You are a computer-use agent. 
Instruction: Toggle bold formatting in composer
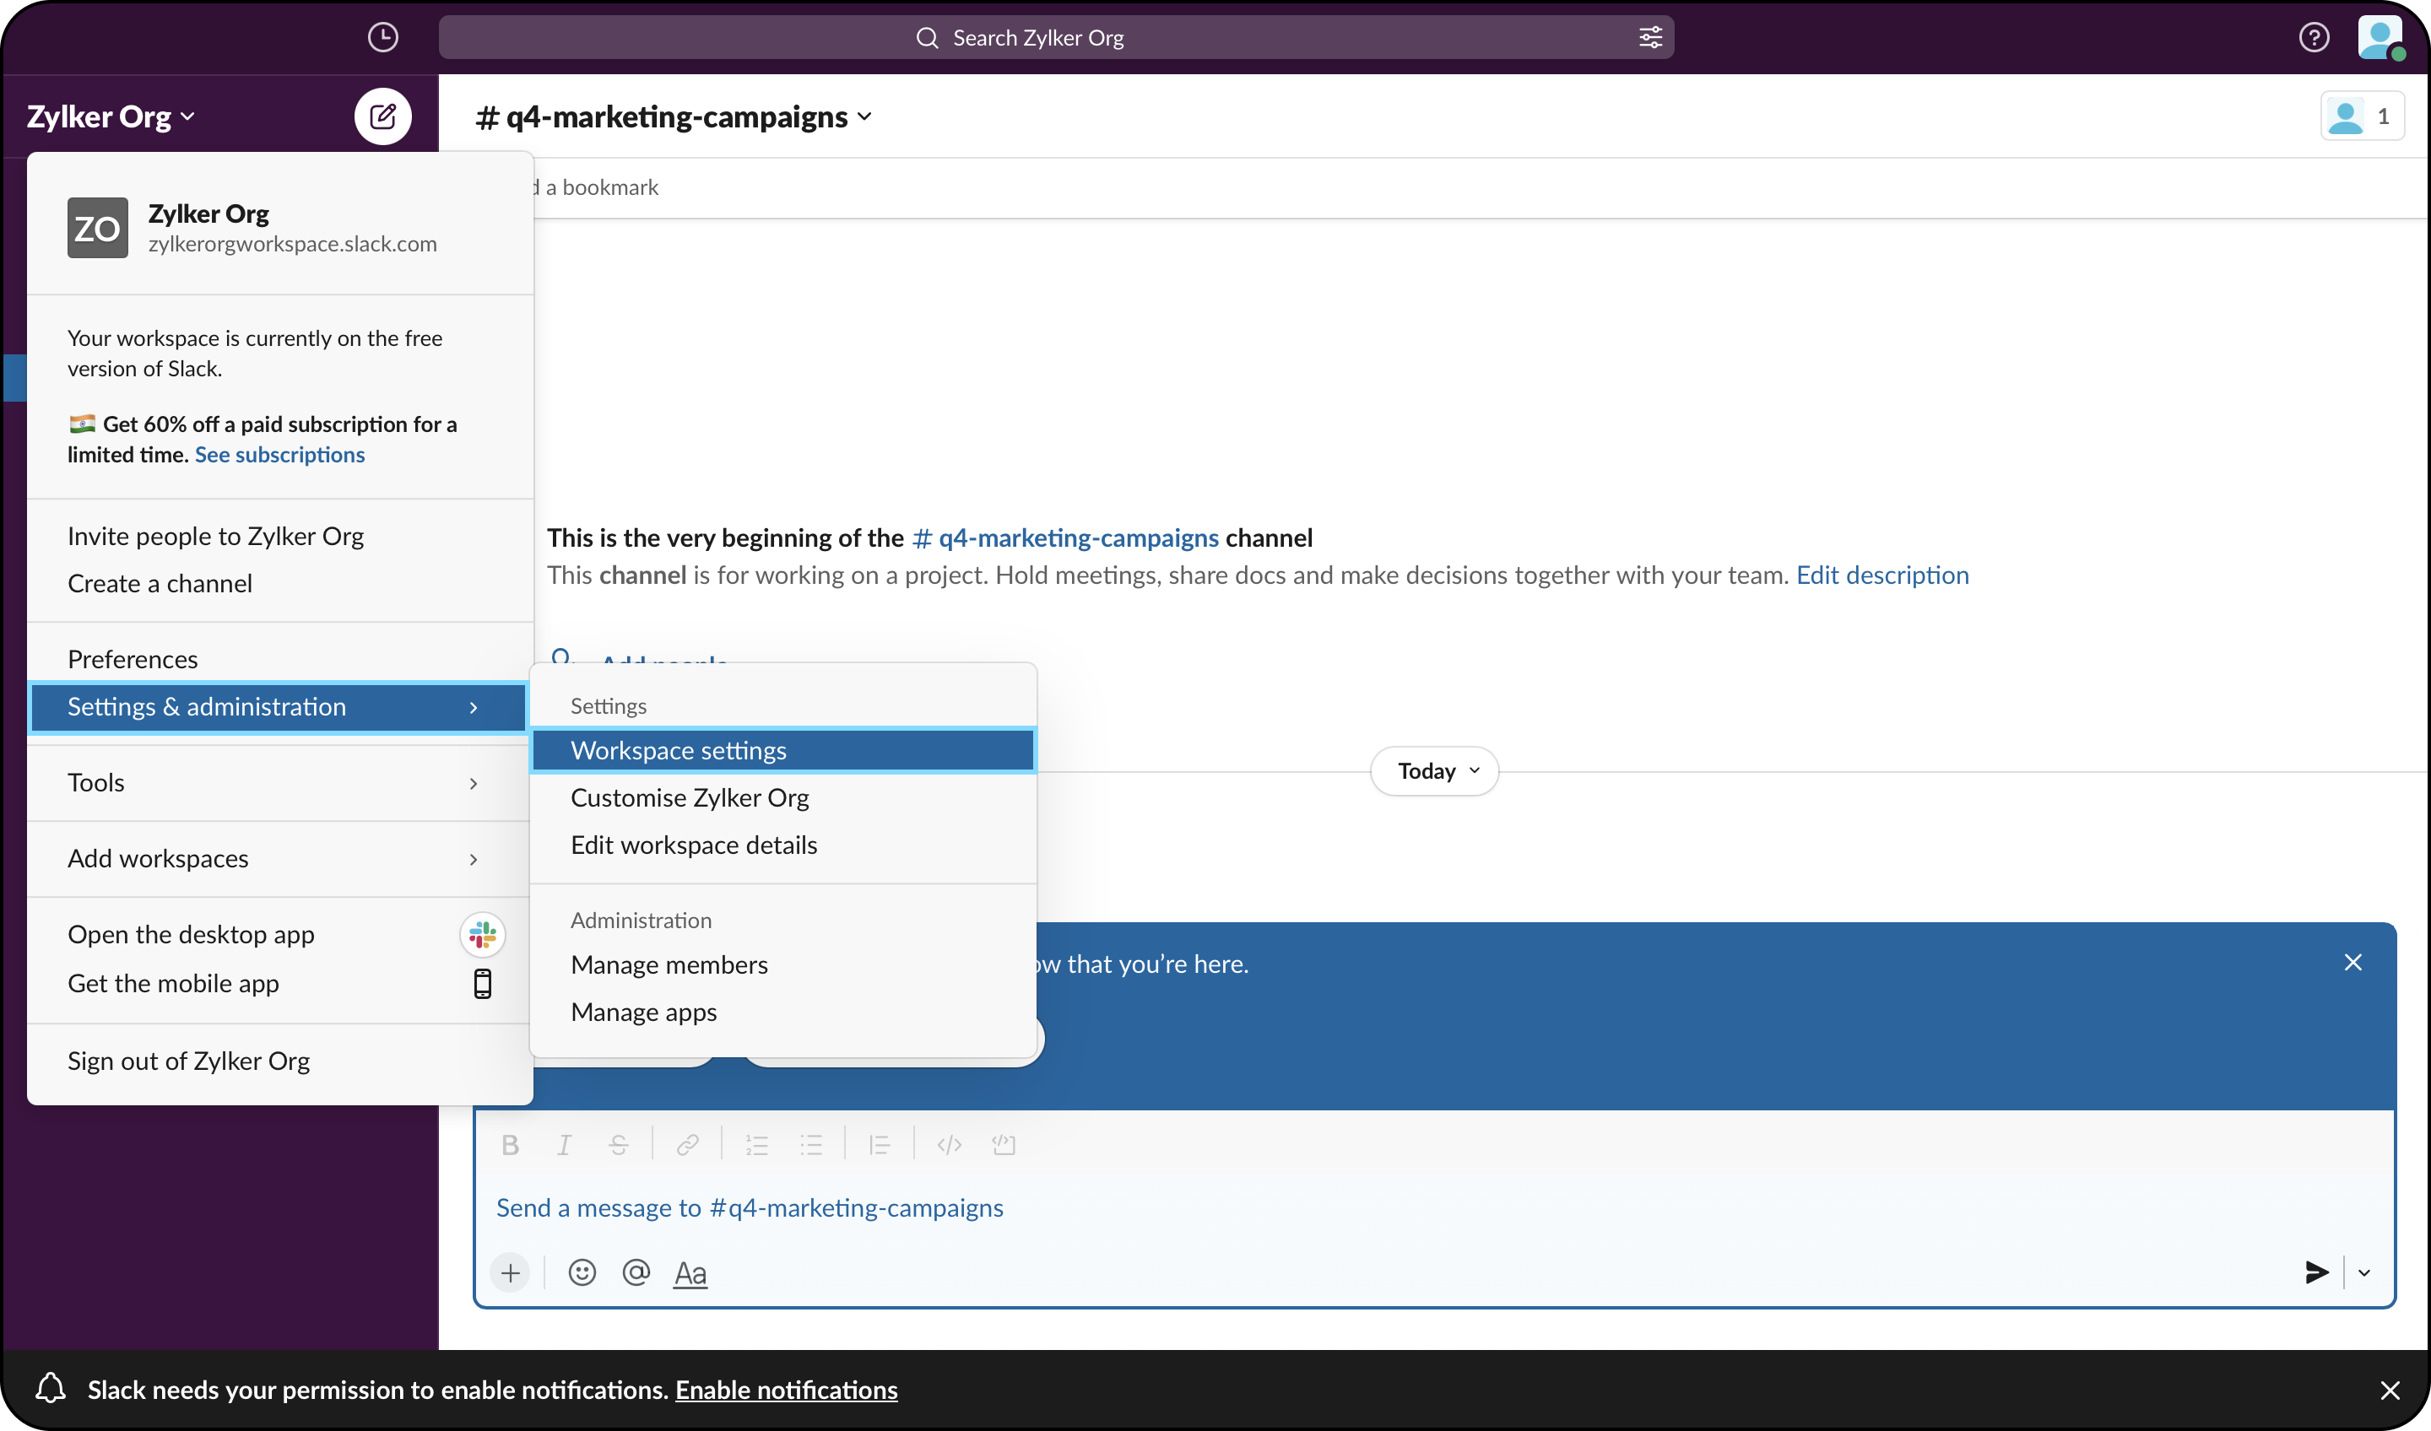[511, 1145]
